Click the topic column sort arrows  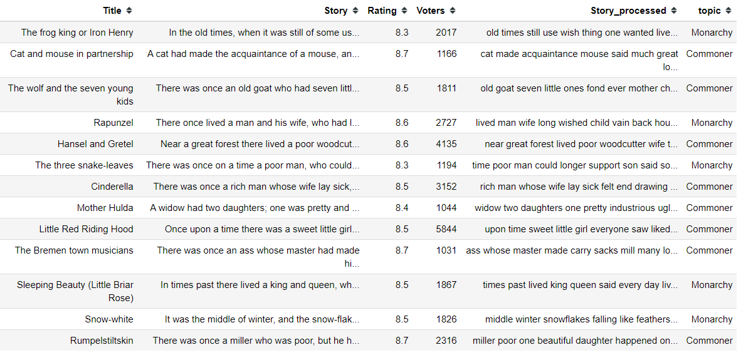[728, 11]
